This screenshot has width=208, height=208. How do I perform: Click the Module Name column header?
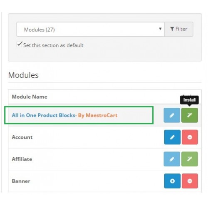pyautogui.click(x=30, y=97)
